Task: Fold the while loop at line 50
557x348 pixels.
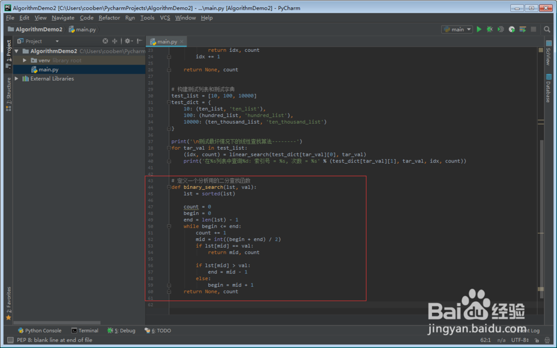Action: 169,226
